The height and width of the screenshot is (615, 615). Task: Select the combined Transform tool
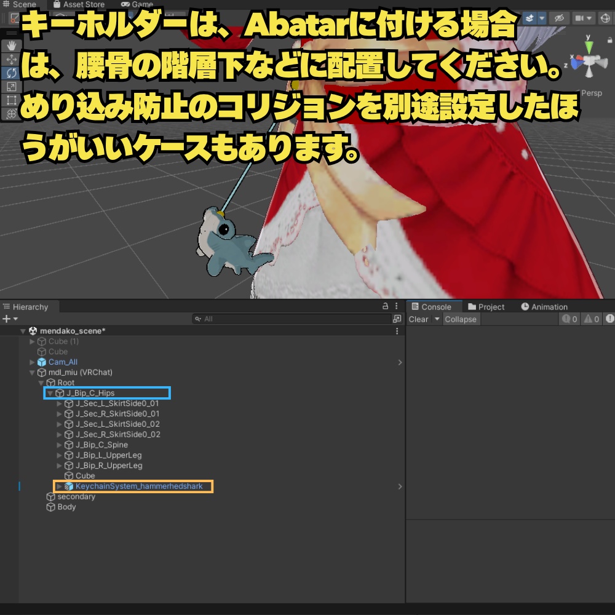tap(11, 114)
